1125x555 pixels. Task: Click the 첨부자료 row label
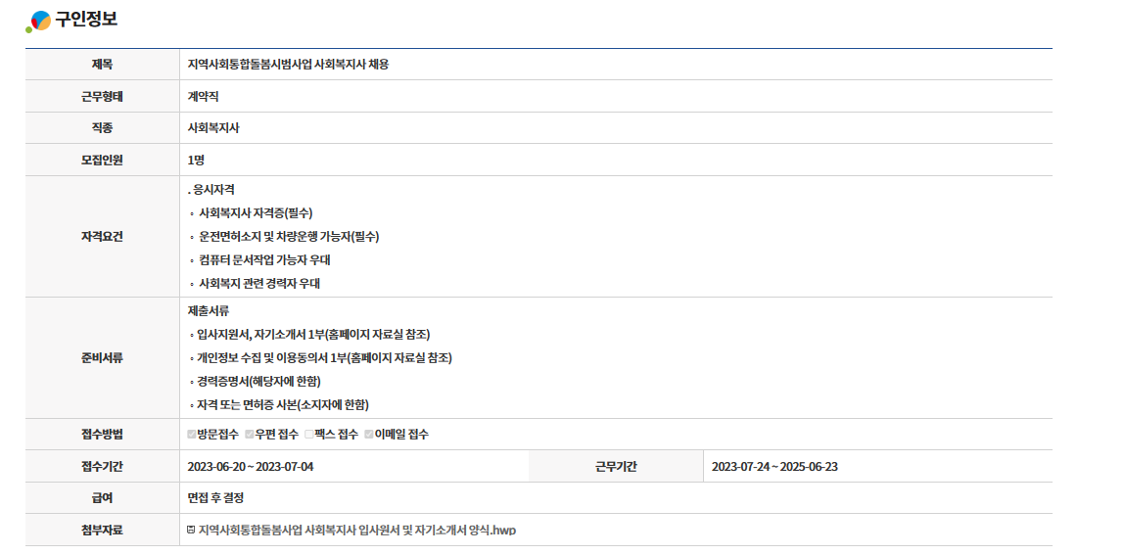(x=102, y=530)
